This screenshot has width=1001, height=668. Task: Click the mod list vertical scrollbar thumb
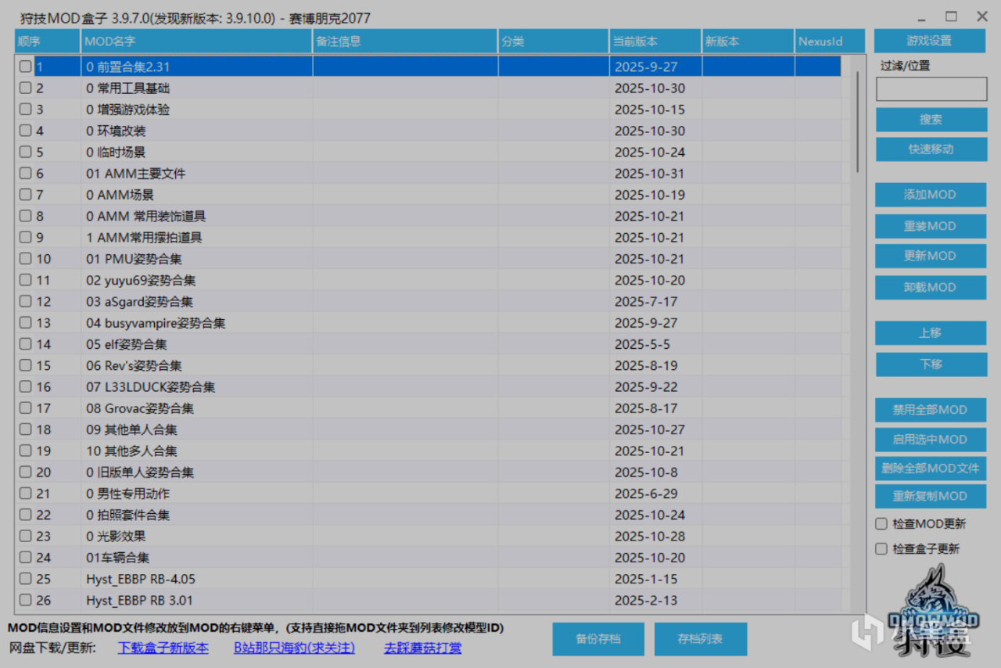pyautogui.click(x=858, y=121)
